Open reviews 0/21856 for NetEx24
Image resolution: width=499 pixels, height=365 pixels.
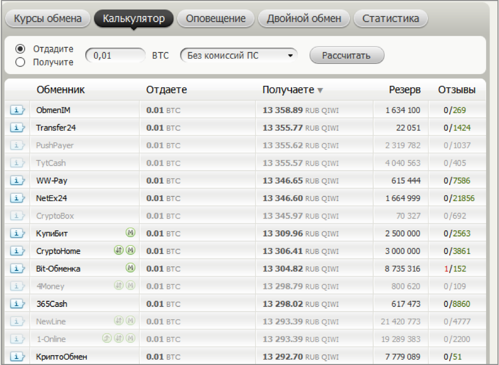point(459,198)
